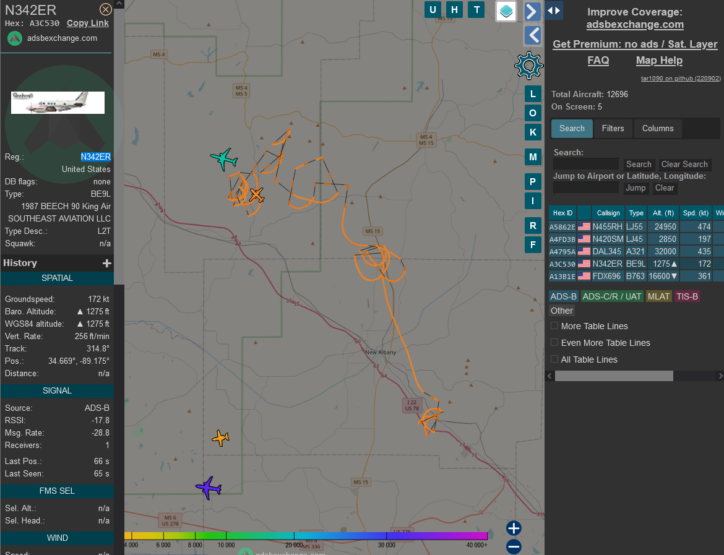Sort table by Type column
Viewport: 724px width, 555px height.
pyautogui.click(x=636, y=213)
